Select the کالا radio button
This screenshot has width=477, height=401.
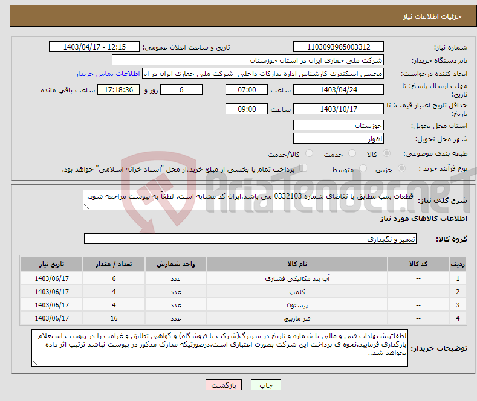click(x=386, y=153)
